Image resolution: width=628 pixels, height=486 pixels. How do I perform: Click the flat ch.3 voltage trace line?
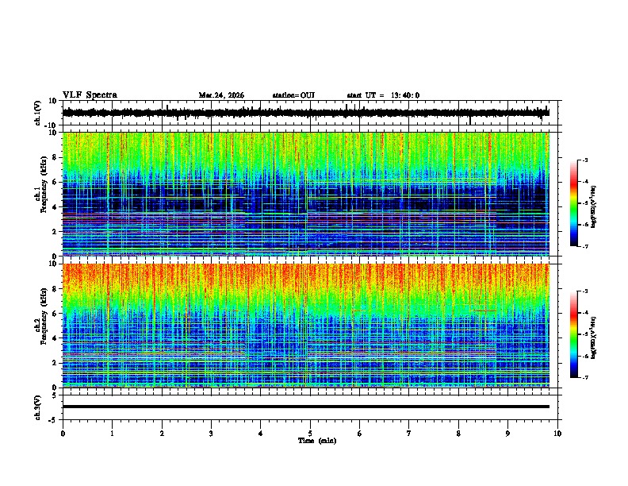[x=305, y=407]
